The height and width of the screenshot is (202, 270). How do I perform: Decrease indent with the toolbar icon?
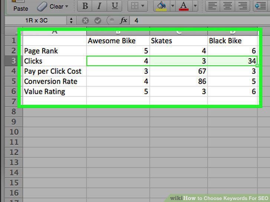click(260, 6)
